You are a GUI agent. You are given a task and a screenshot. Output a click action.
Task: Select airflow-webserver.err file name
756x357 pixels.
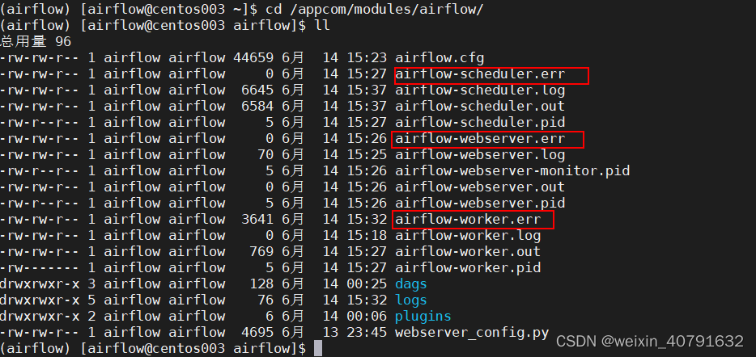[x=480, y=139]
